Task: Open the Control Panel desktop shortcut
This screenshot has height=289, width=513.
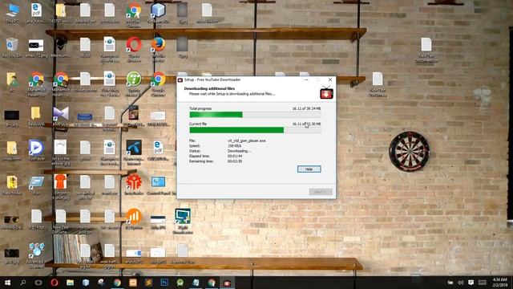Action: 159,185
